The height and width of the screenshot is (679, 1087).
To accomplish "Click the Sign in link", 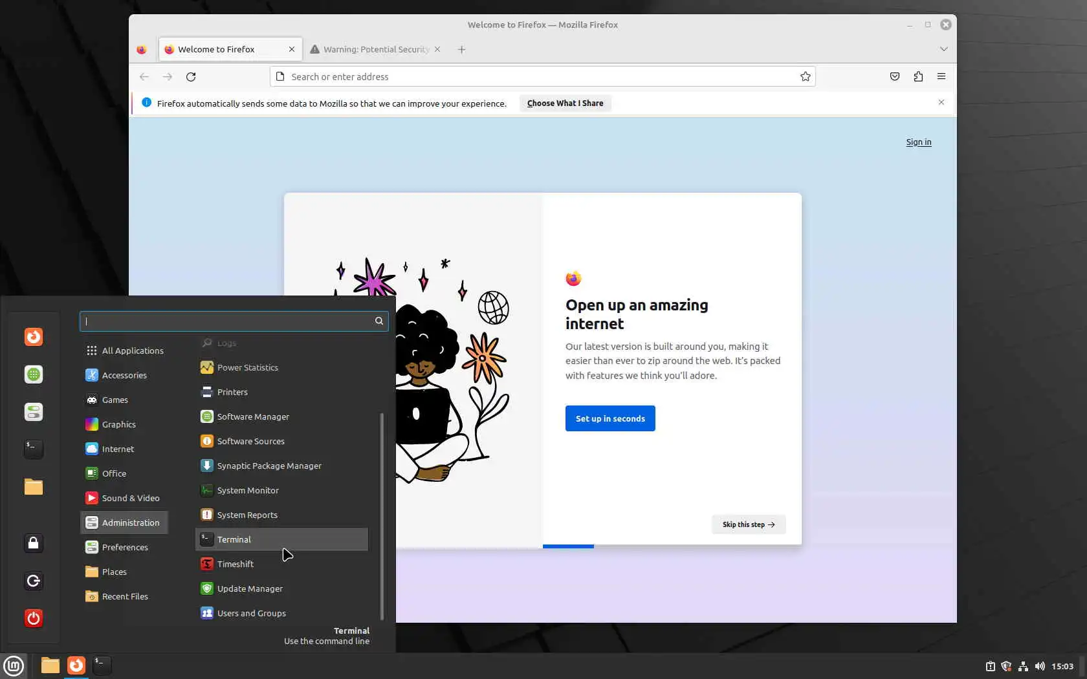I will coord(919,142).
